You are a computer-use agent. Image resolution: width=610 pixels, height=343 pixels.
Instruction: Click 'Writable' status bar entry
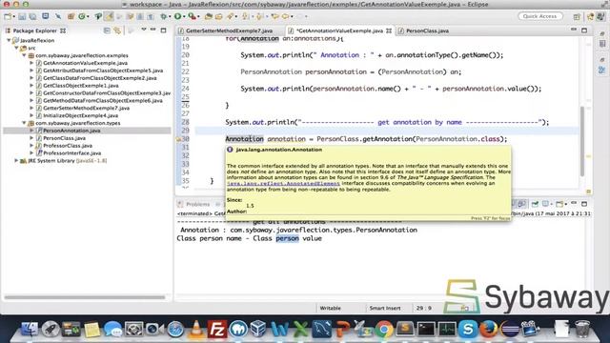[x=330, y=308]
